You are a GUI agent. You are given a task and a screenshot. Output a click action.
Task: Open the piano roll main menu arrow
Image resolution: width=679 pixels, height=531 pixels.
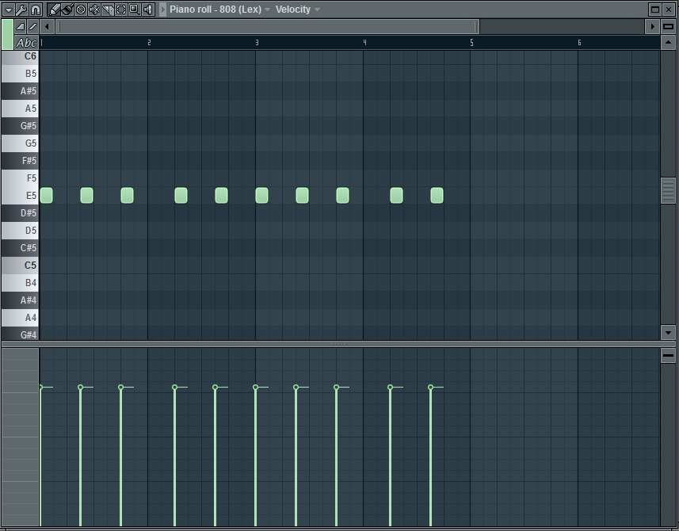[8, 9]
